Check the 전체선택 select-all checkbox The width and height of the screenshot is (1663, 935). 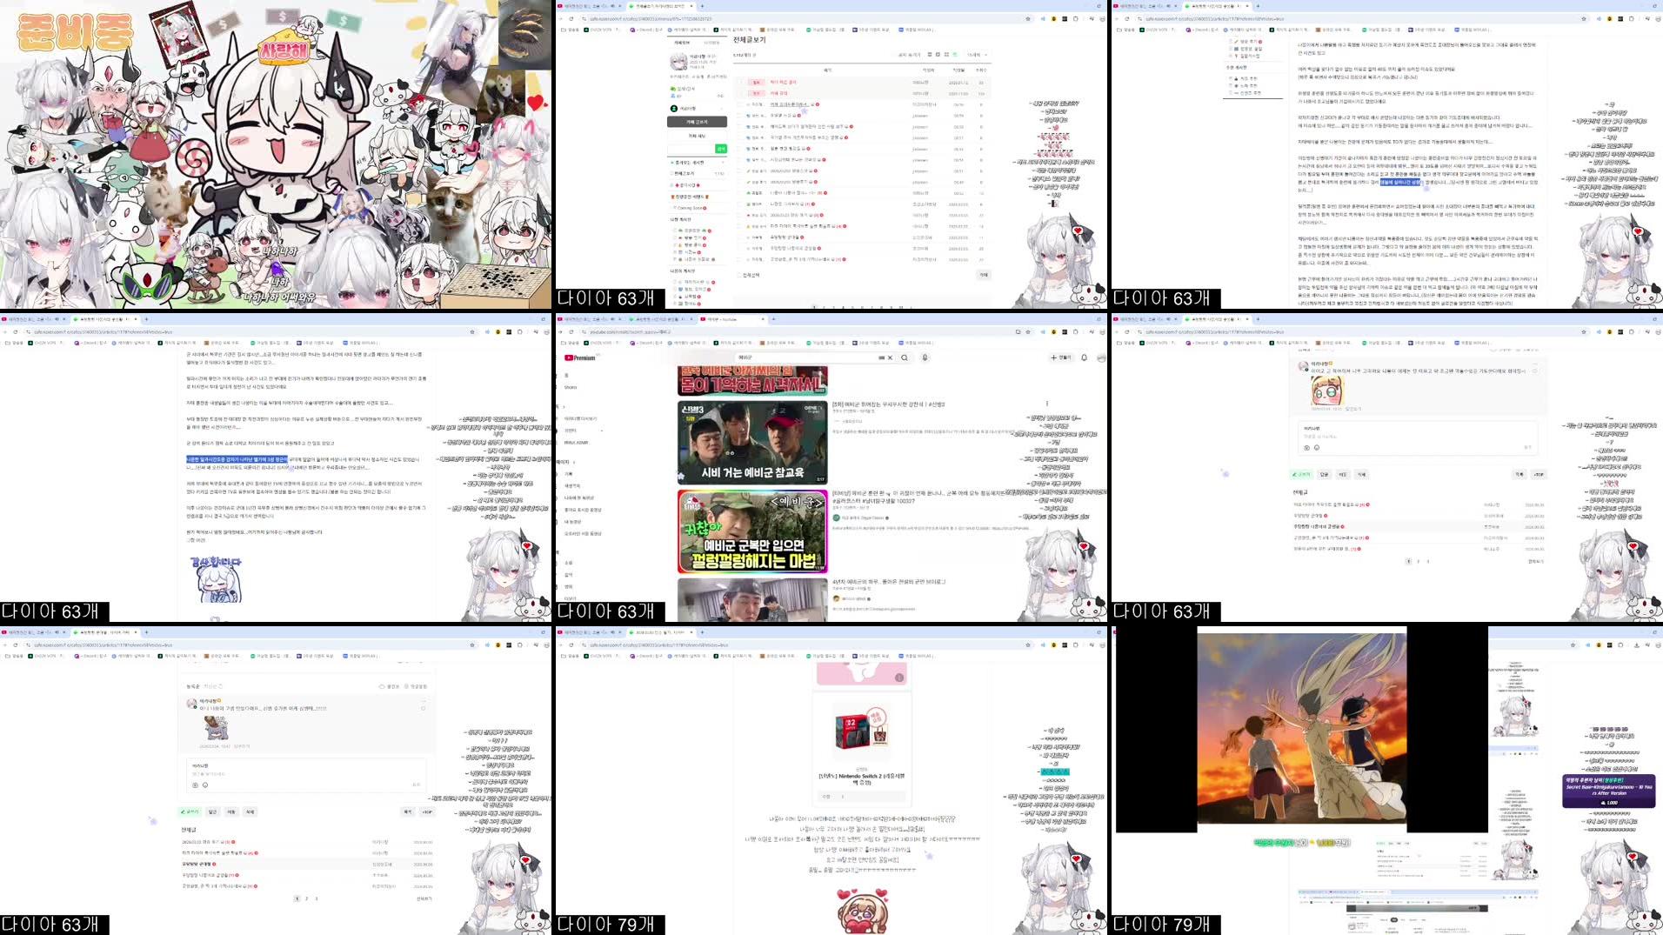pos(738,274)
